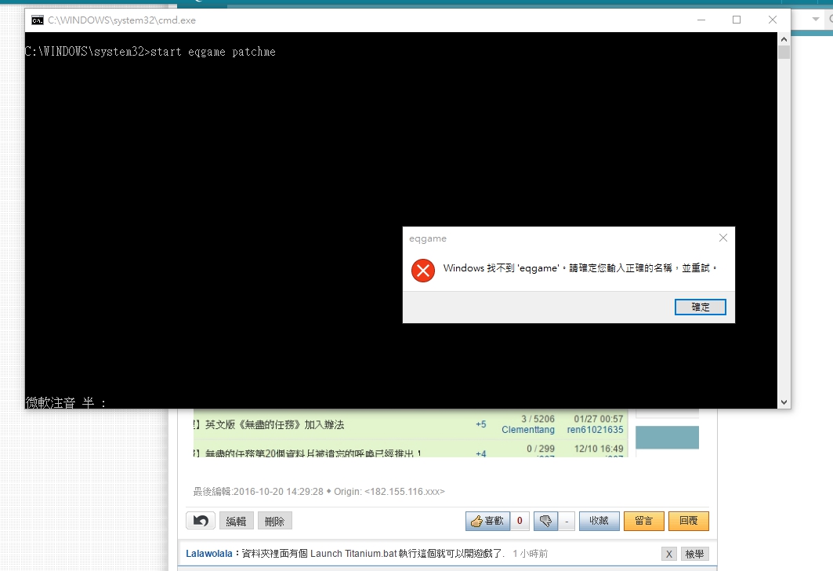Open the 編輯 edit option
The height and width of the screenshot is (571, 833).
(237, 520)
